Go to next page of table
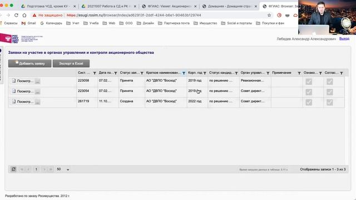356x200 pixels. 44,169
